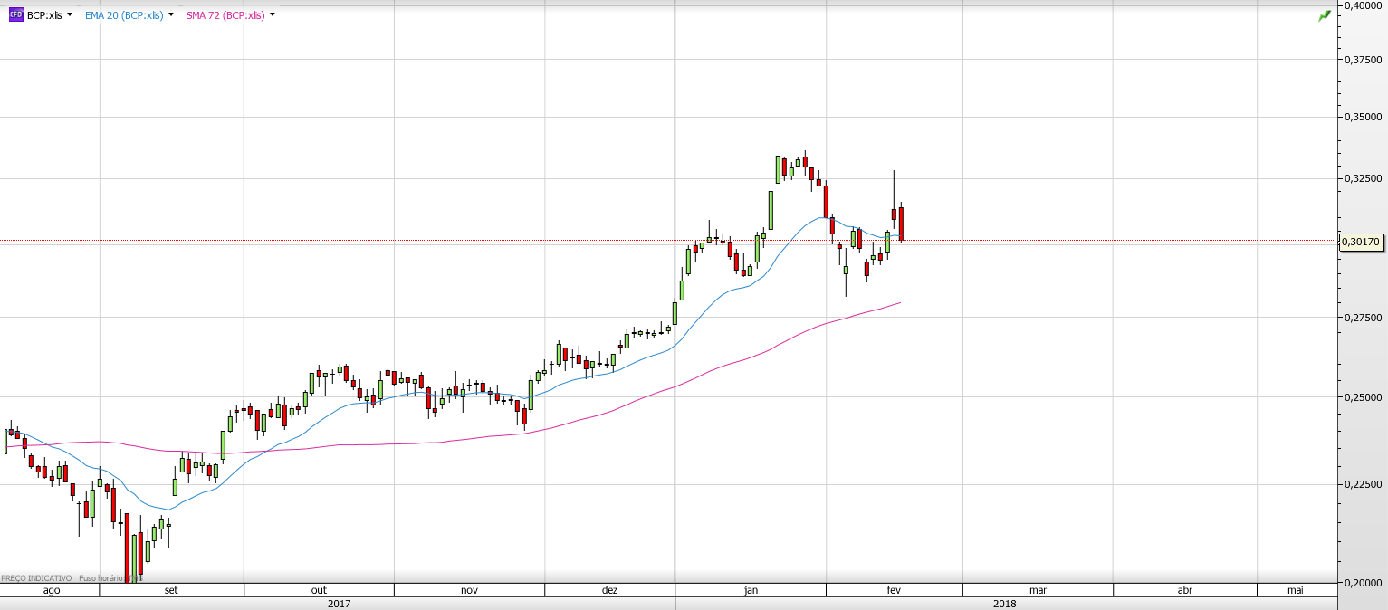The height and width of the screenshot is (610, 1388).
Task: Click the 0,22500 price axis label
Action: [1363, 484]
